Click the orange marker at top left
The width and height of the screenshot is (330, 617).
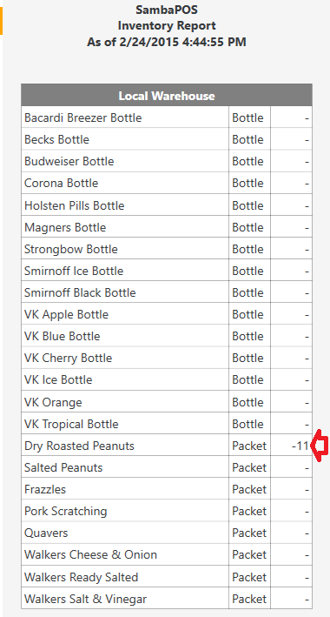coord(1,21)
